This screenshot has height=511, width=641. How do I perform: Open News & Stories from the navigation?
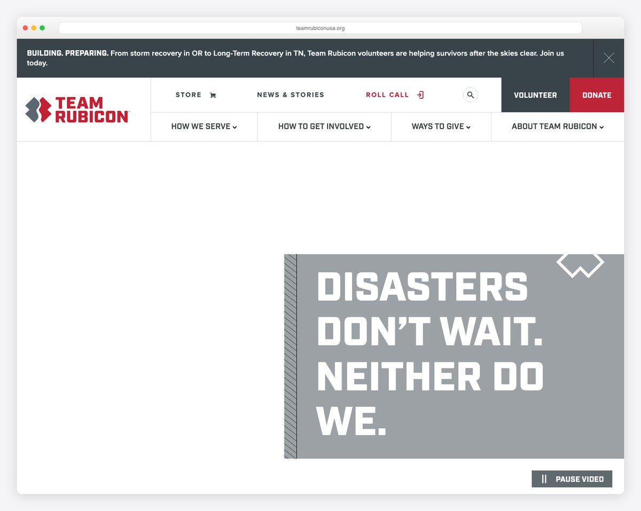coord(291,95)
